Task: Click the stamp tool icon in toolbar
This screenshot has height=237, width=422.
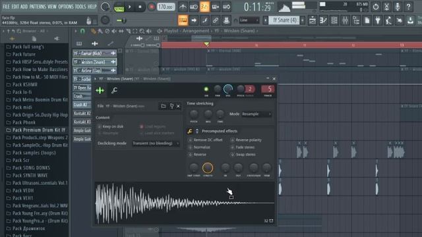Action: (226, 20)
